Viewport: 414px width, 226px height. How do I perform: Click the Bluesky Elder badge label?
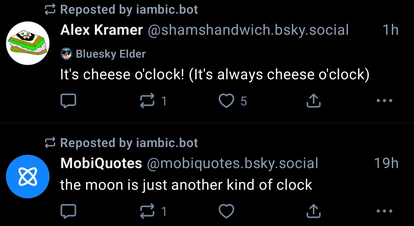click(x=110, y=54)
